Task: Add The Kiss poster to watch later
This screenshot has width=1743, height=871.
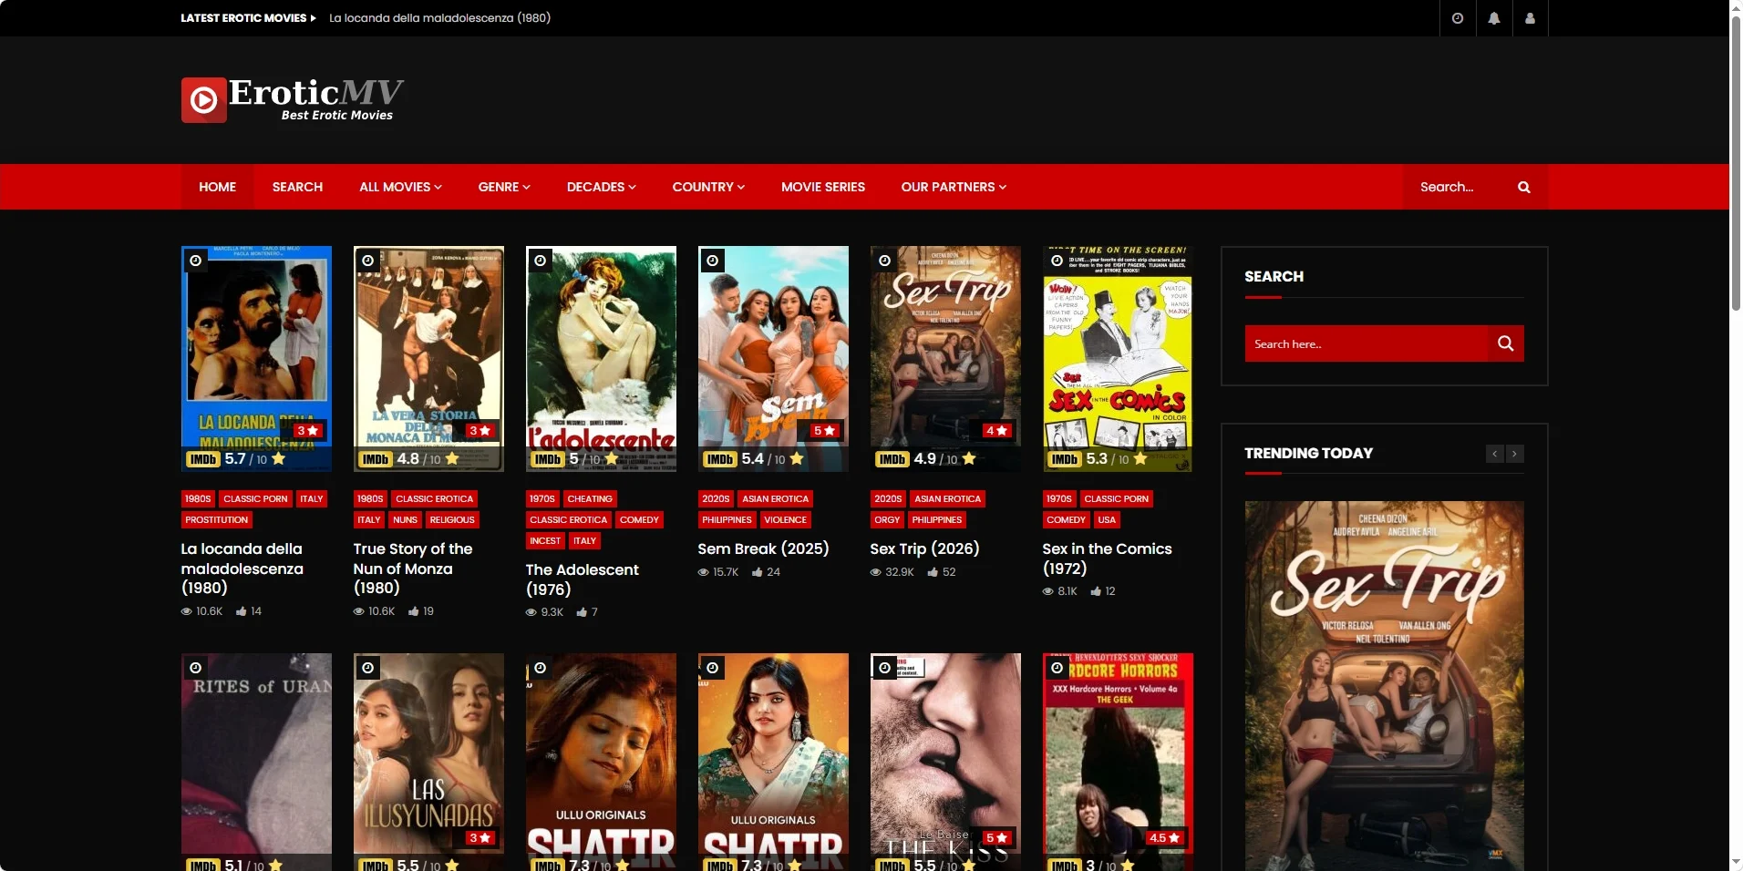Action: tap(885, 668)
